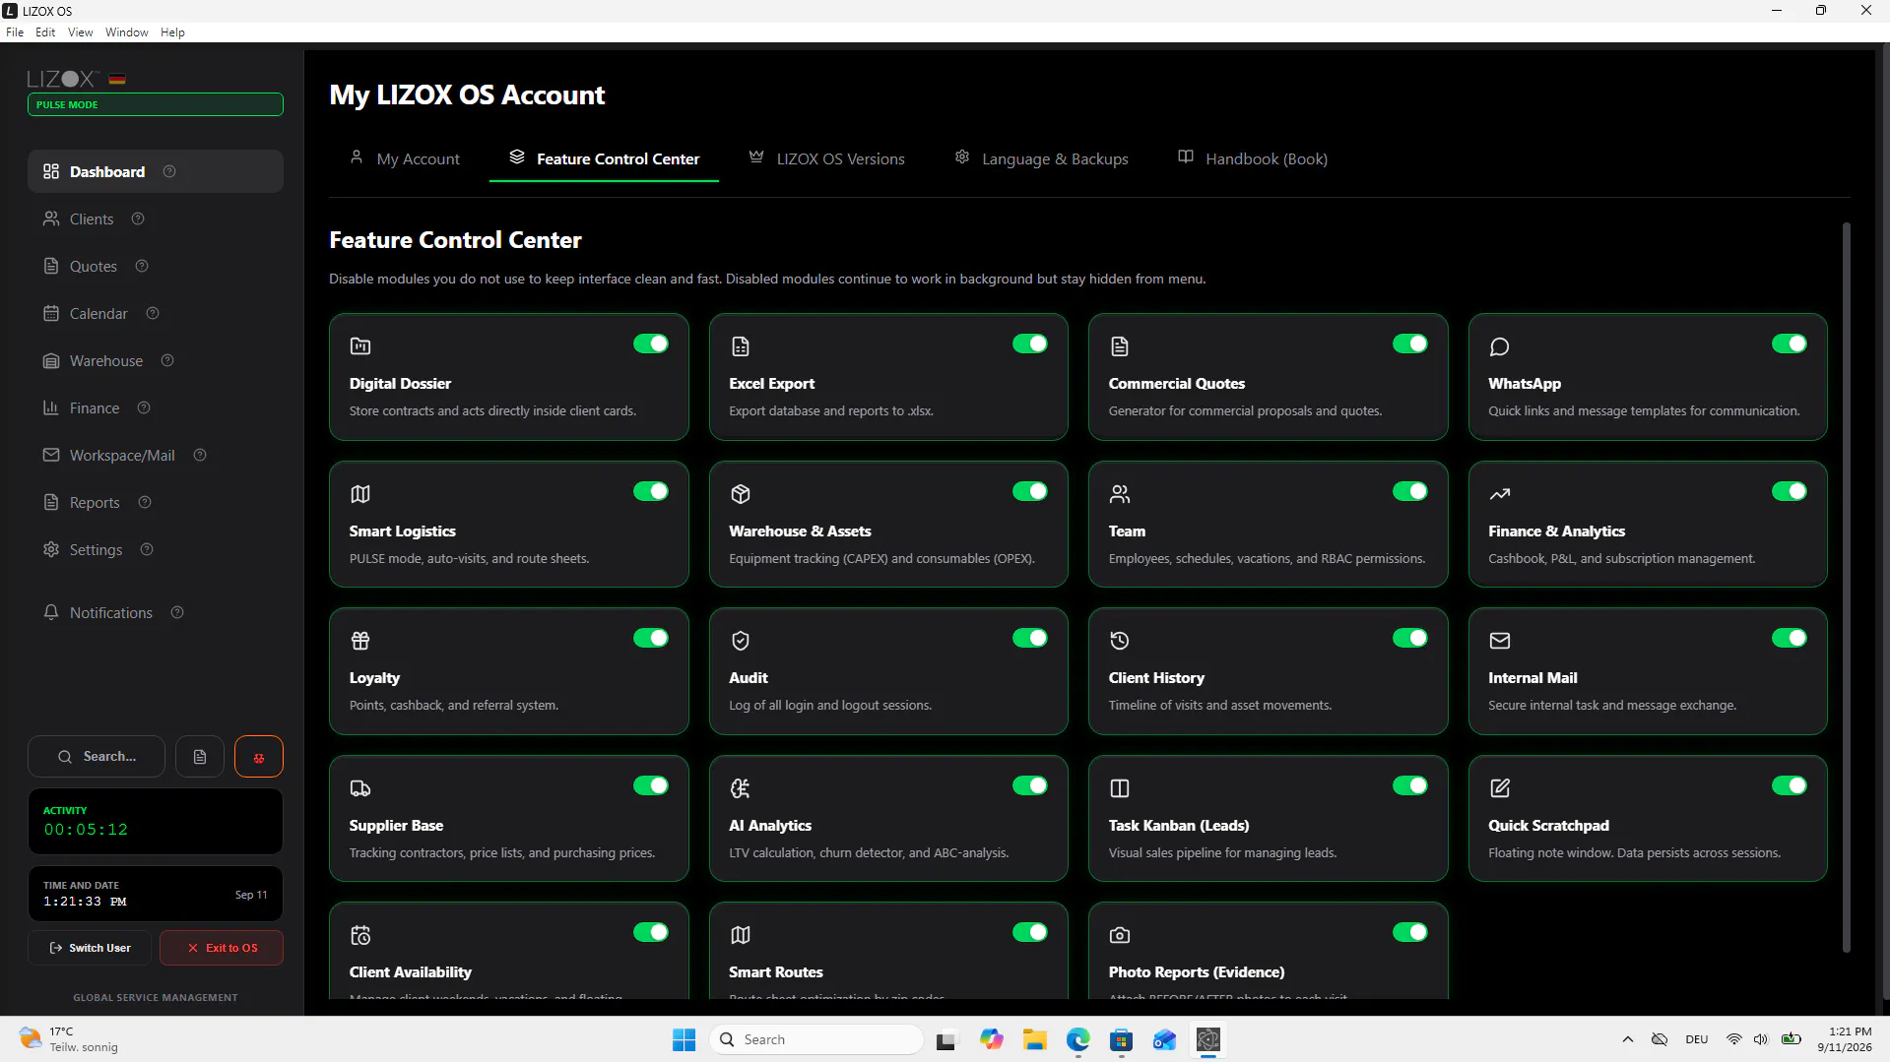Open File Explorer from the taskbar
The image size is (1890, 1062).
point(1035,1039)
